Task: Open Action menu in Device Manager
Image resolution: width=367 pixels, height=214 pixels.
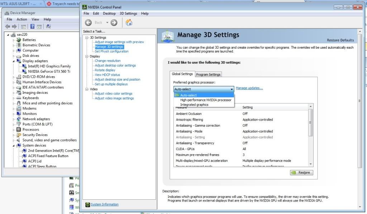Action: (x=22, y=19)
